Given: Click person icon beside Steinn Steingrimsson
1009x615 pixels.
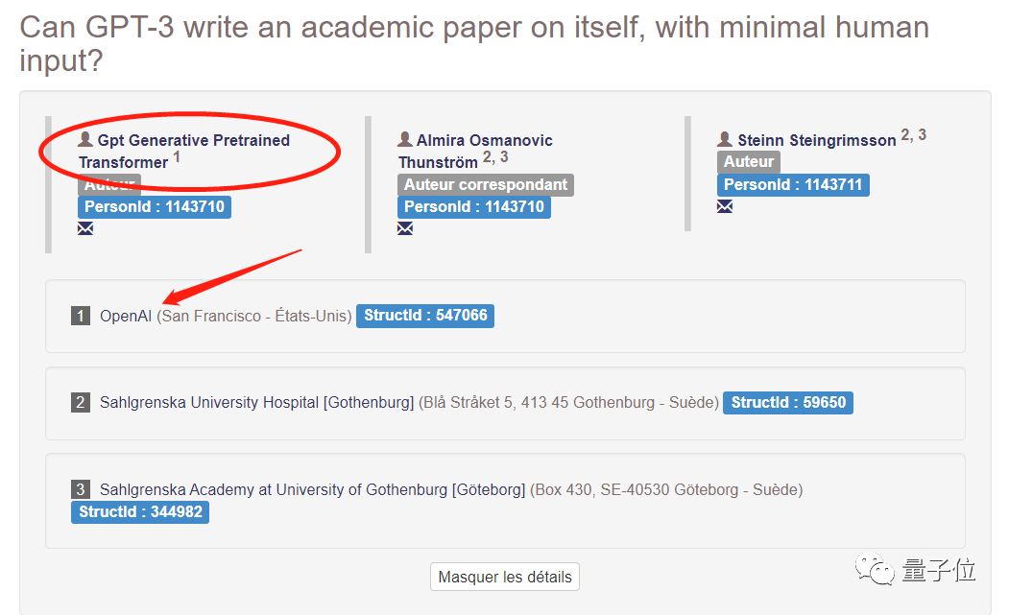Looking at the screenshot, I should 725,140.
